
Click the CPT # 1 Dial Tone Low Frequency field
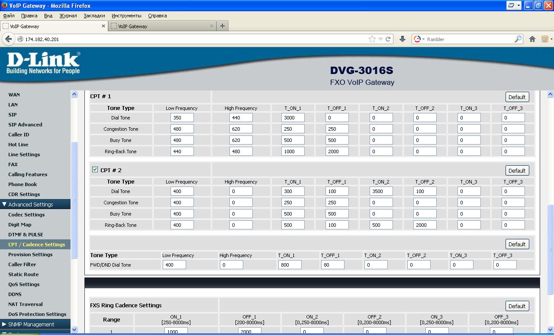(182, 118)
